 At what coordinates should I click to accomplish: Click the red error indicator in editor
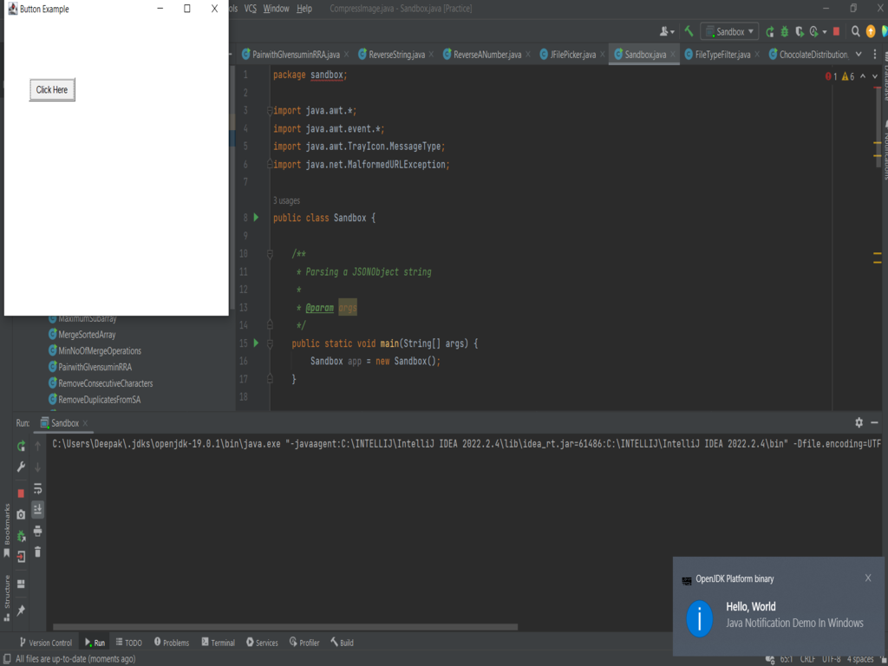(831, 76)
